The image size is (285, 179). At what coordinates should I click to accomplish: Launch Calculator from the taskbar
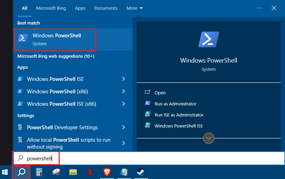click(x=39, y=172)
